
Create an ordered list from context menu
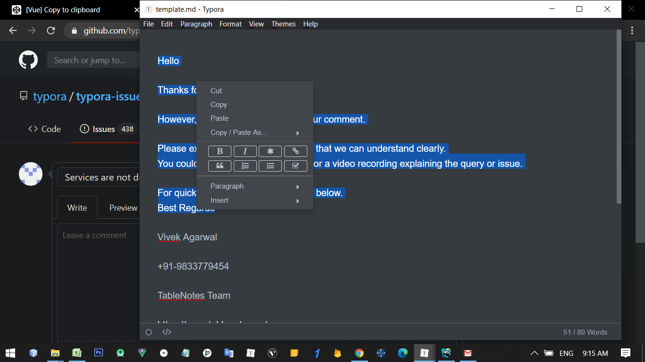click(x=245, y=165)
